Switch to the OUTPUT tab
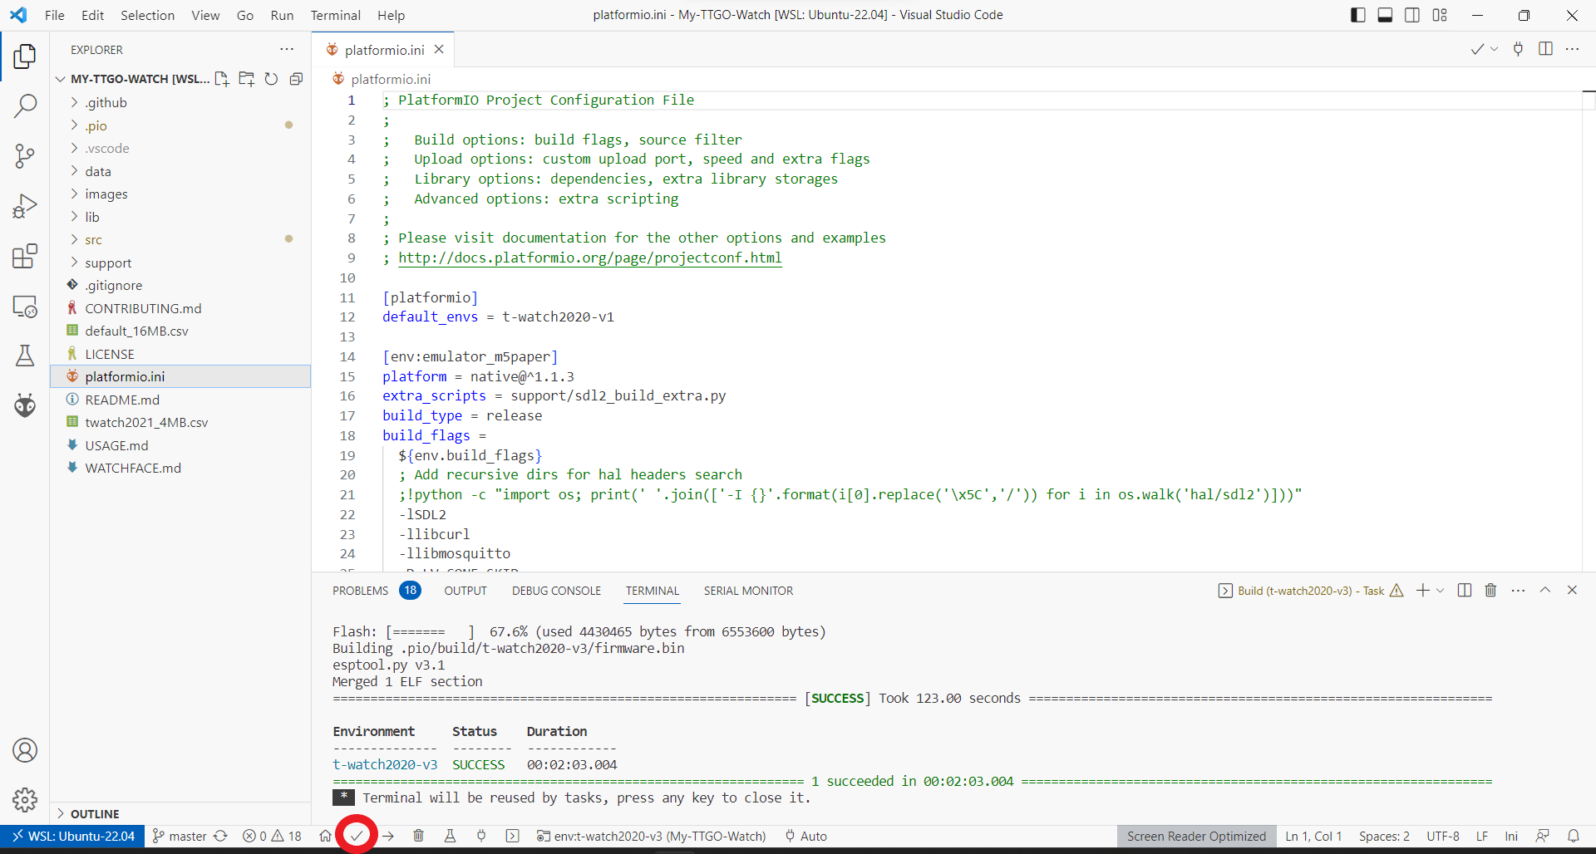 pos(465,591)
